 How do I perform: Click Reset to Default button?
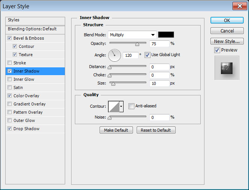[156, 130]
